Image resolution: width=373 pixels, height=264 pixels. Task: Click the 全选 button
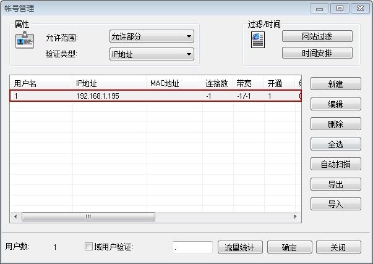click(336, 144)
